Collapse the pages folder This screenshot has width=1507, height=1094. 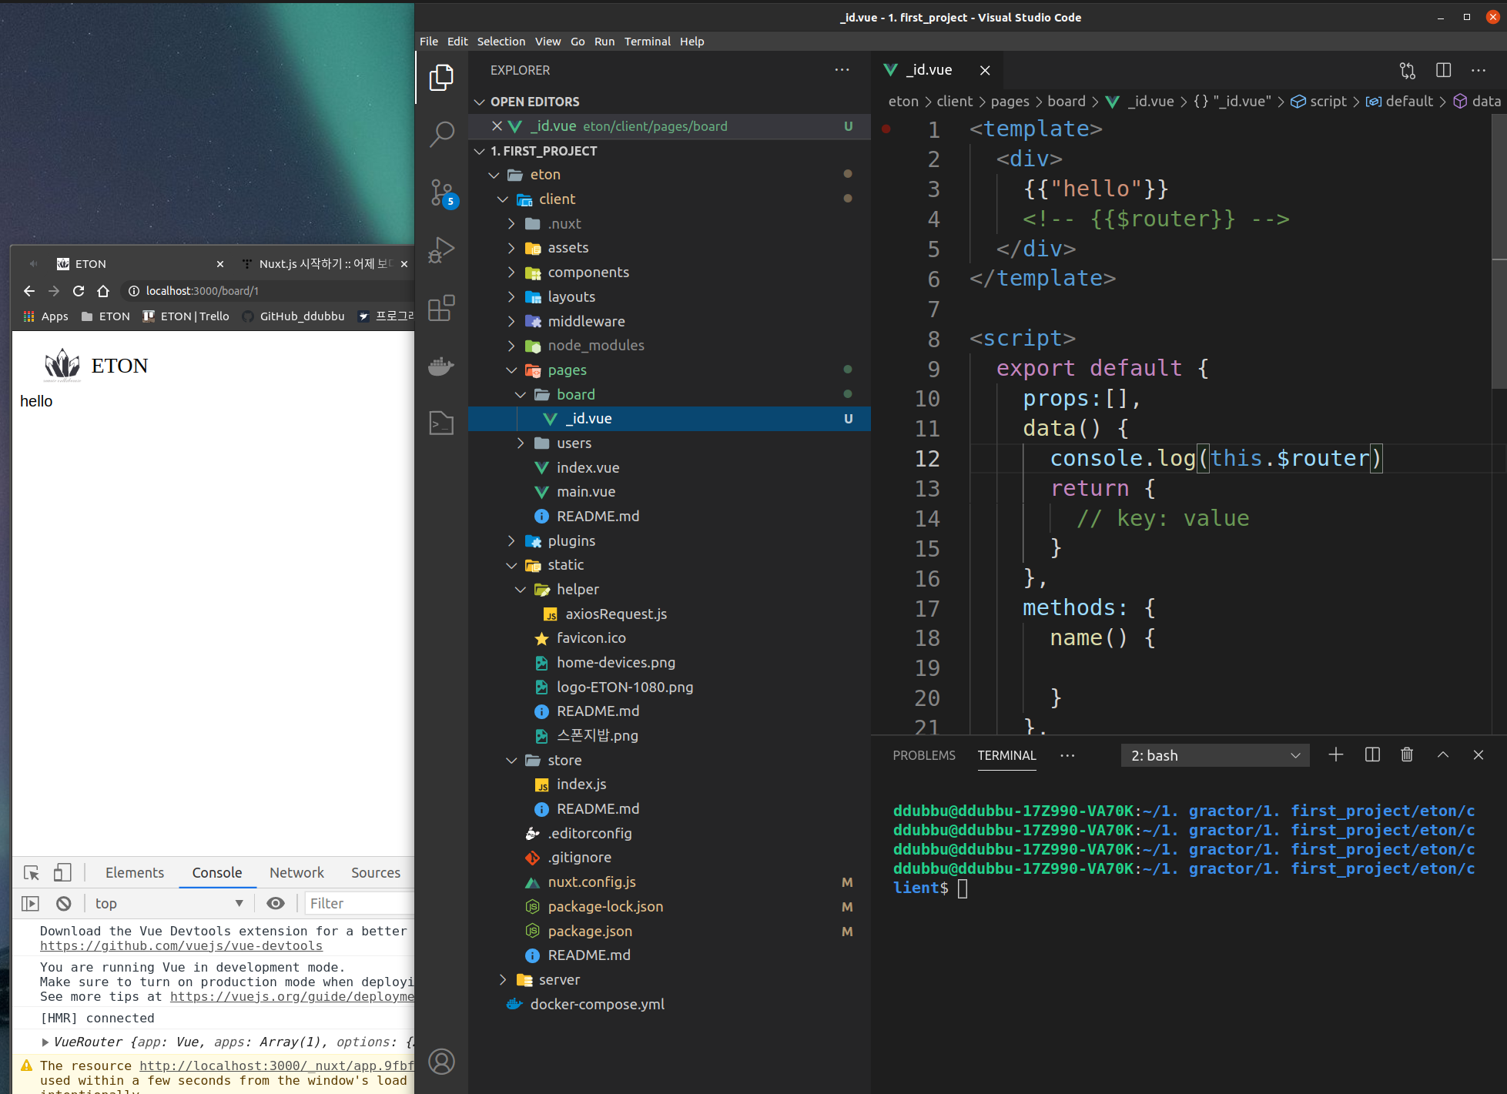(x=567, y=370)
